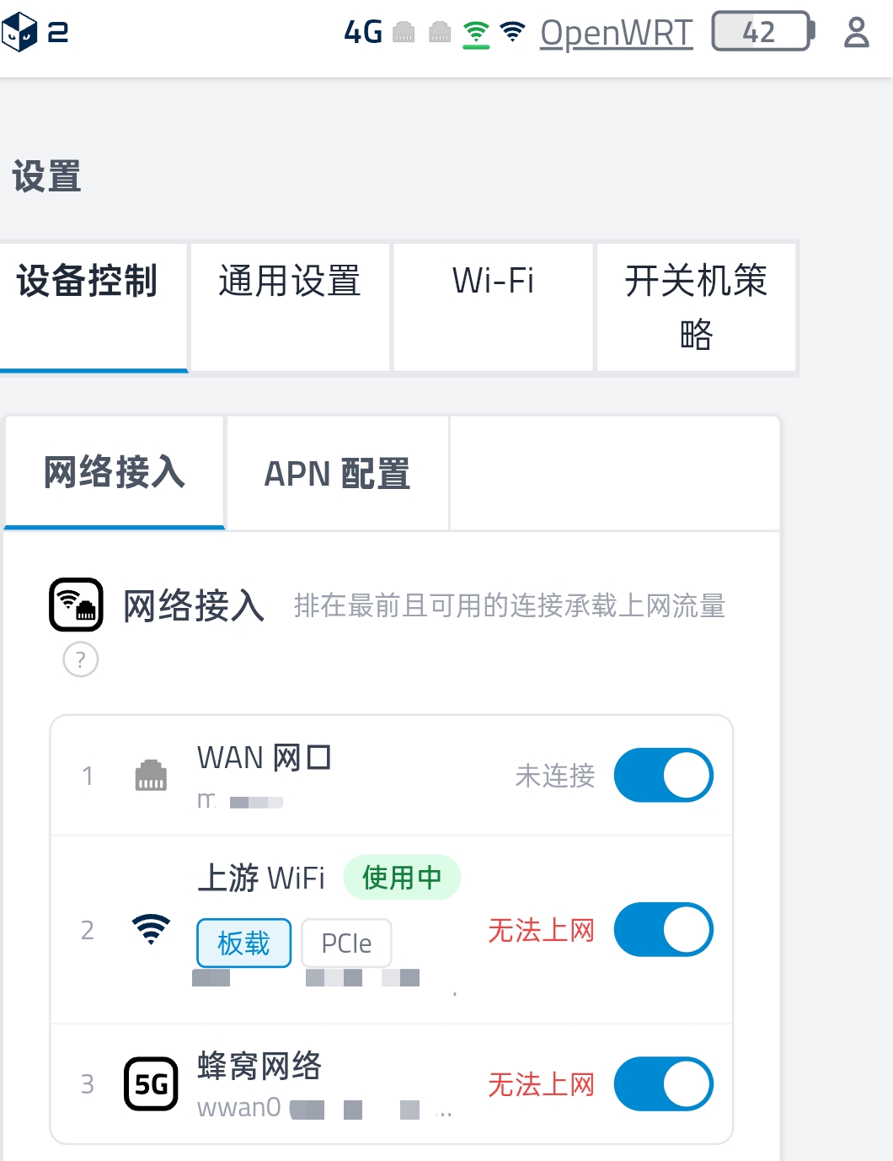The image size is (893, 1161).
Task: Click the 5G cellular network icon
Action: pos(151,1084)
